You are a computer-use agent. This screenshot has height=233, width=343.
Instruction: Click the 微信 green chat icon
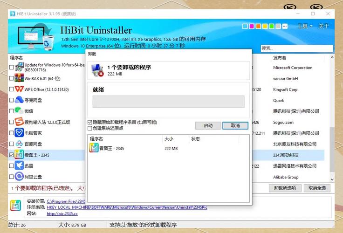pyautogui.click(x=19, y=111)
